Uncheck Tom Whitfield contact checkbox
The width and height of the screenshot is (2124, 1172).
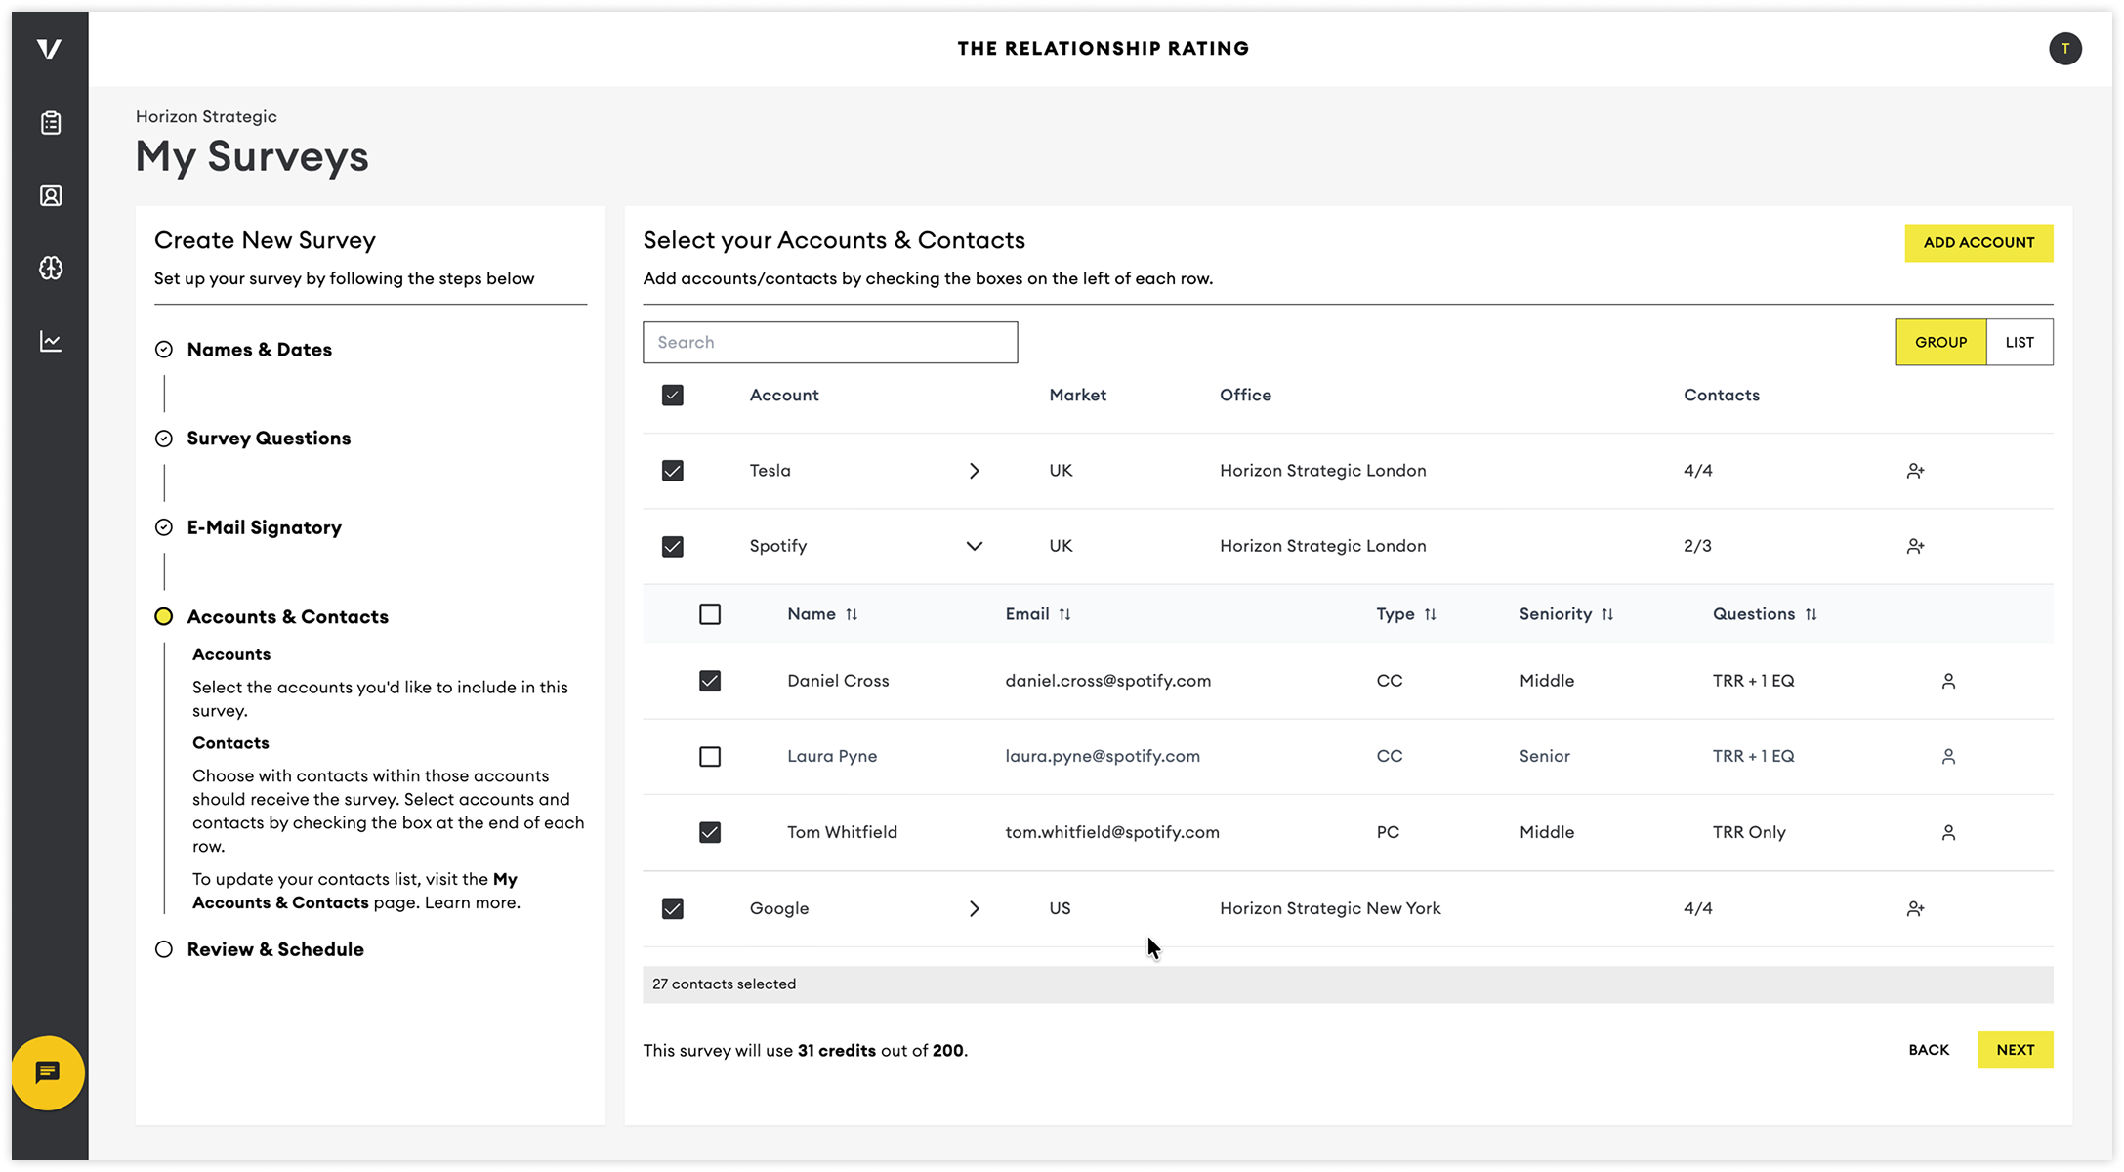click(x=710, y=832)
